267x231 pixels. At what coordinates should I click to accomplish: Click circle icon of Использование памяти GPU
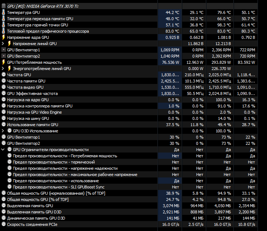pos(4,124)
